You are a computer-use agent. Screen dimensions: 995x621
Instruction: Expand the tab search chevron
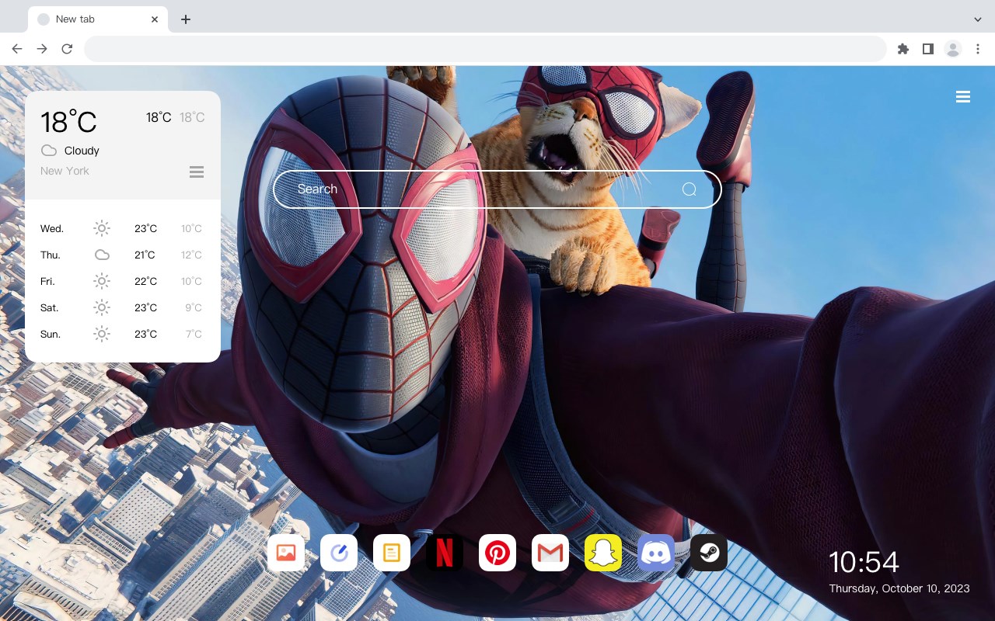point(978,19)
